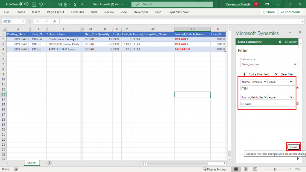Open the Dynamics NAV ribbon tab
Viewport: 306px width, 172px height.
tap(179, 12)
